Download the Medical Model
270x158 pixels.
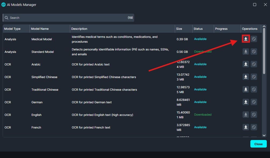tap(246, 39)
